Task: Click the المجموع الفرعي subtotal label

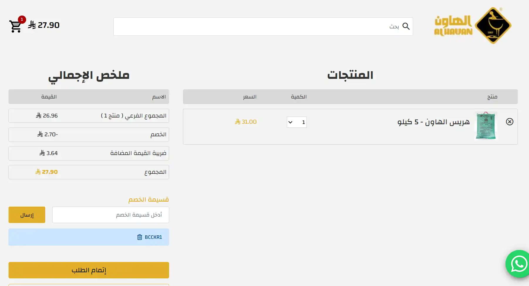Action: pos(134,116)
